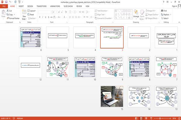This screenshot has width=181, height=120.
Task: Open the Section dropdown
Action: click(x=32, y=18)
